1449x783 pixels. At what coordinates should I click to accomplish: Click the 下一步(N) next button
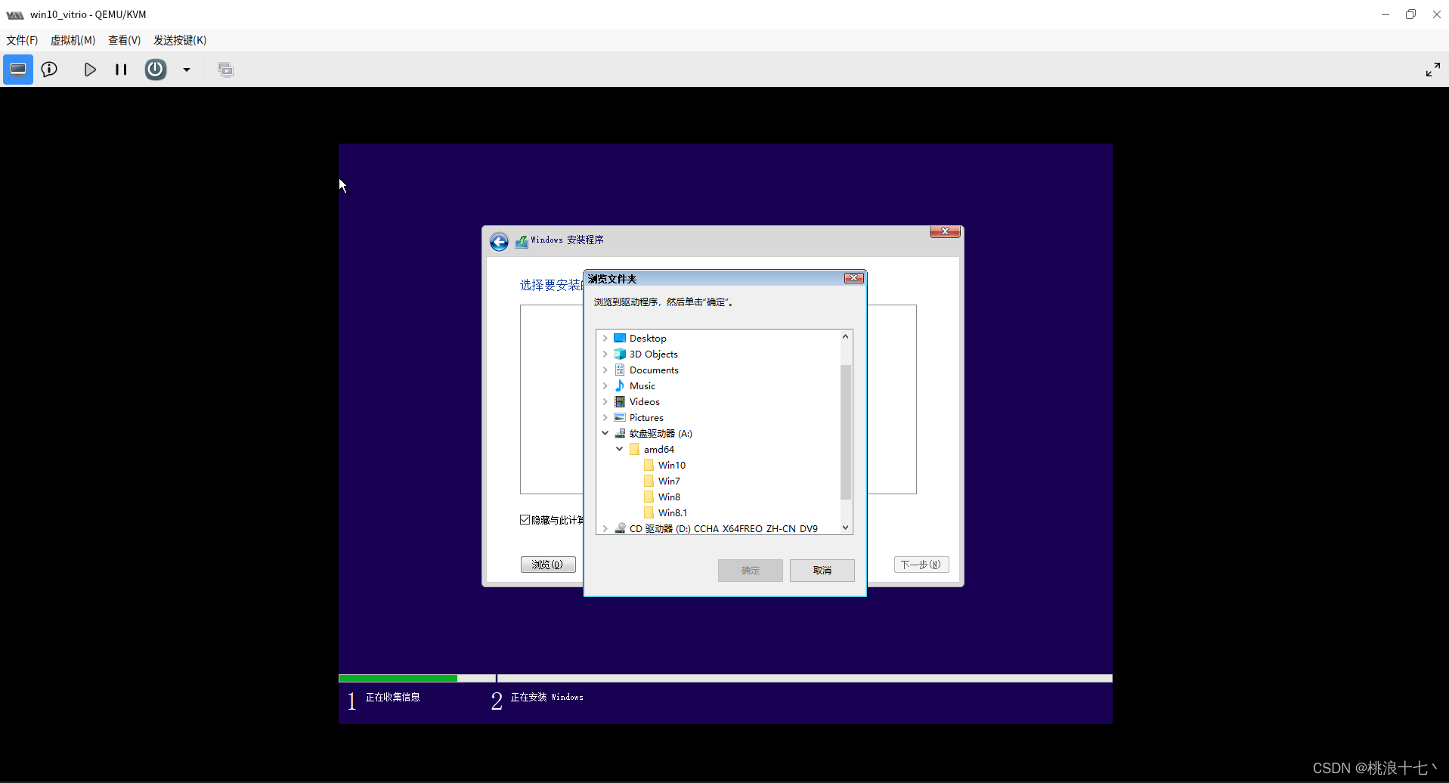point(921,565)
